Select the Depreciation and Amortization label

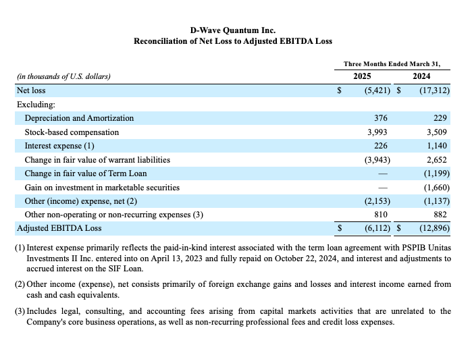point(79,118)
